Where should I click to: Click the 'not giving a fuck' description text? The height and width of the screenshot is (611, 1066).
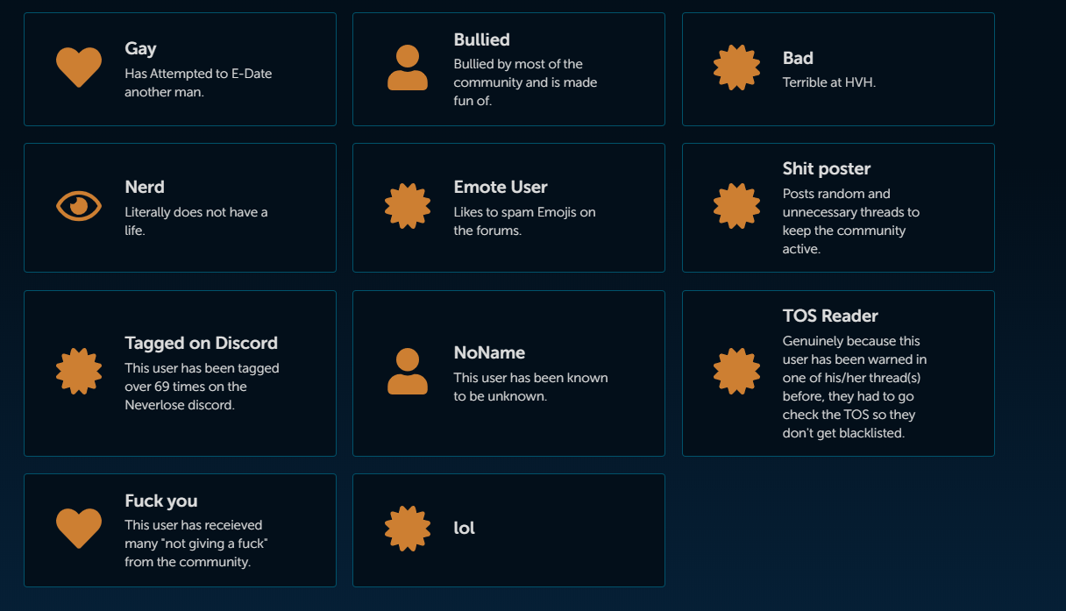pos(196,544)
